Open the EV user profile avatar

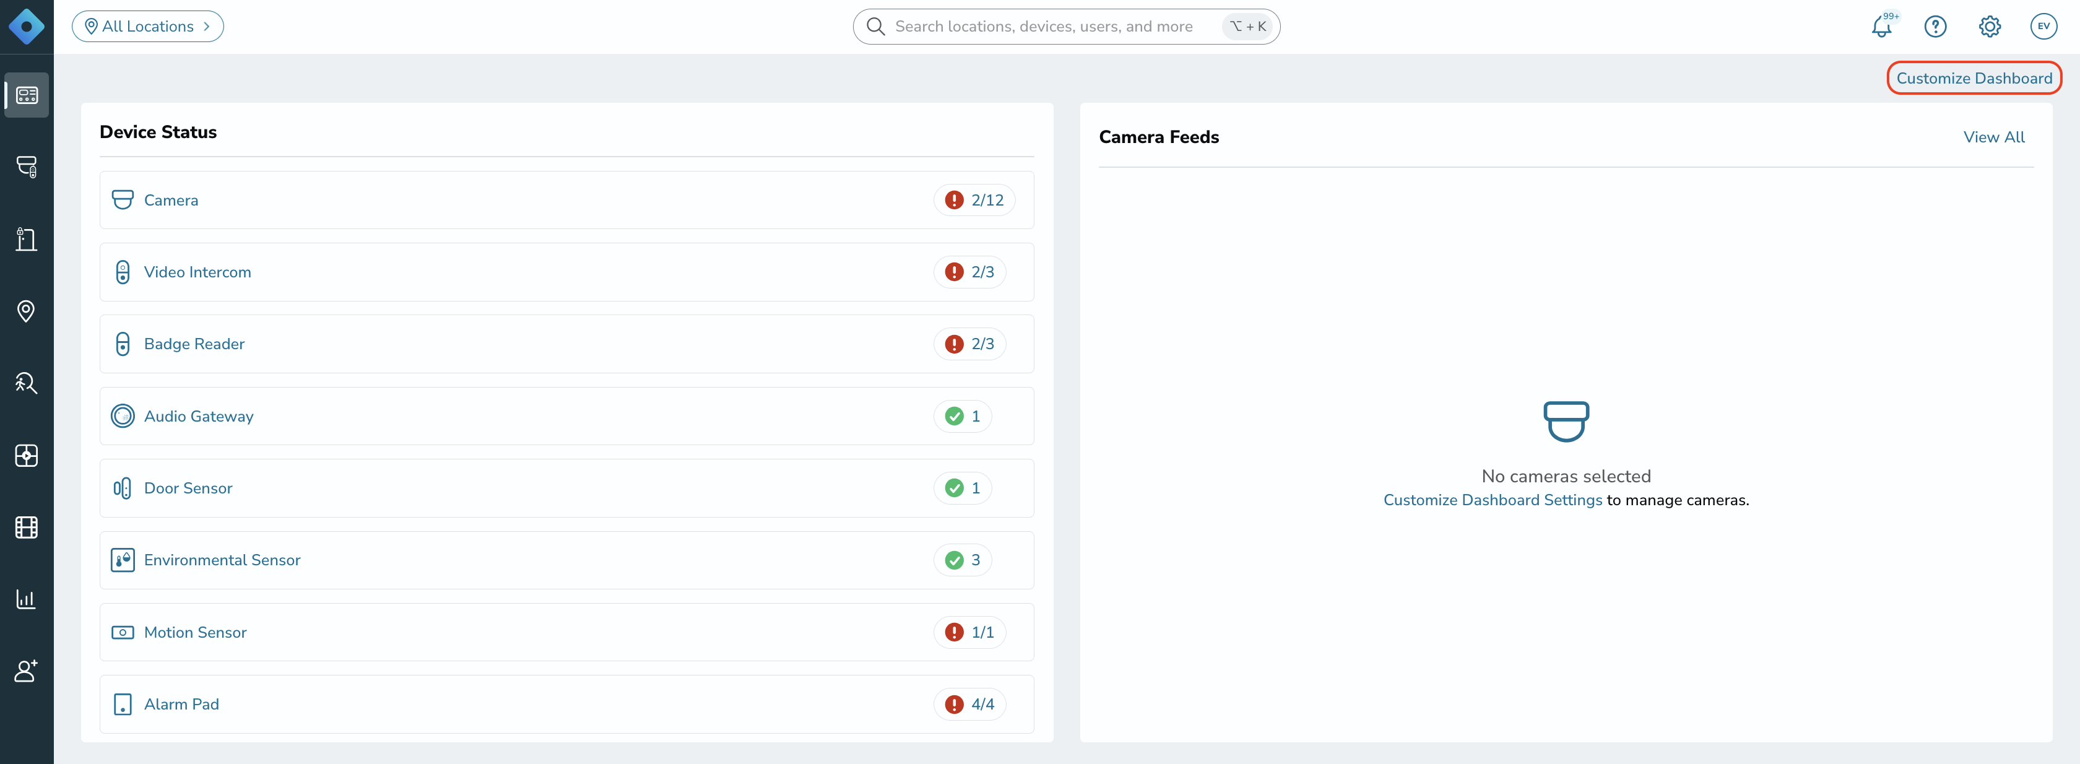click(x=2043, y=27)
